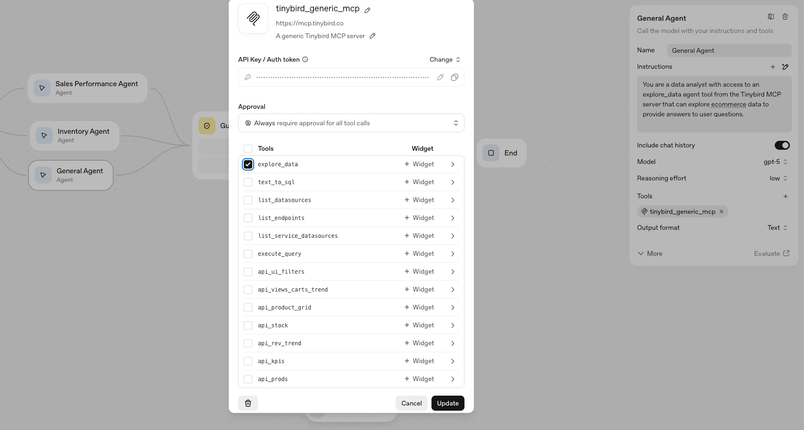Disable the Include chat history toggle
Viewport: 804px width, 430px height.
pyautogui.click(x=782, y=145)
